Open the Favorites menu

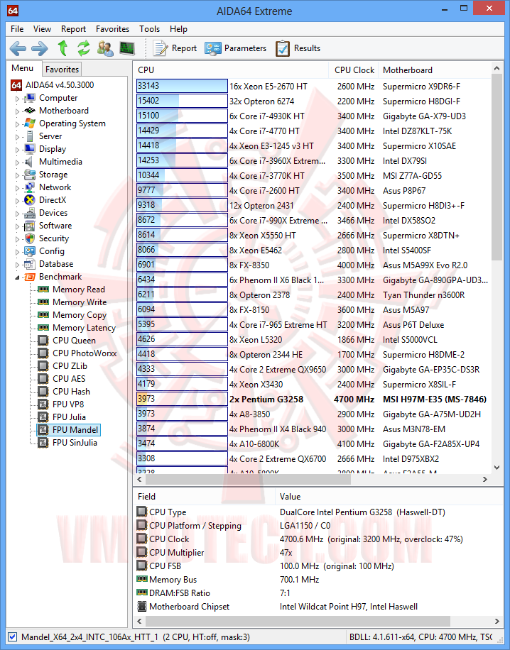point(112,29)
